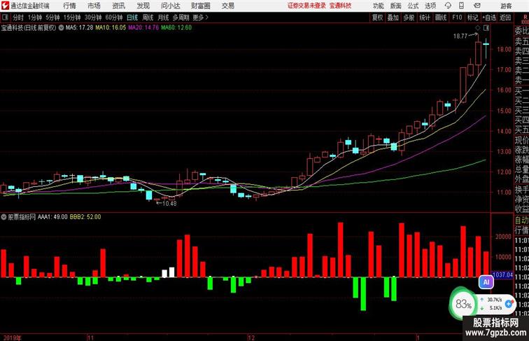The width and height of the screenshot is (529, 341).
Task: Click the 返回 back button
Action: [x=505, y=18]
